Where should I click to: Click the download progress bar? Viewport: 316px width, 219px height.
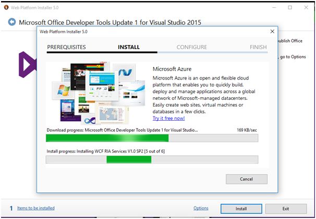(152, 138)
